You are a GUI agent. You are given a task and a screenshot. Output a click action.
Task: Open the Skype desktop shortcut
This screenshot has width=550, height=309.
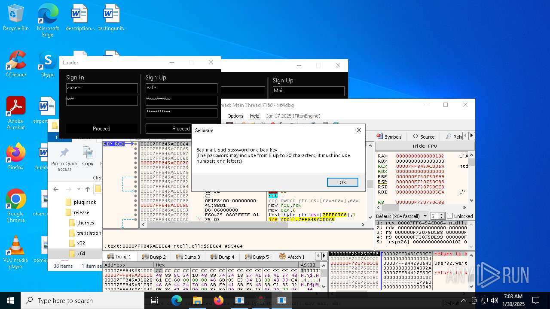[x=48, y=64]
